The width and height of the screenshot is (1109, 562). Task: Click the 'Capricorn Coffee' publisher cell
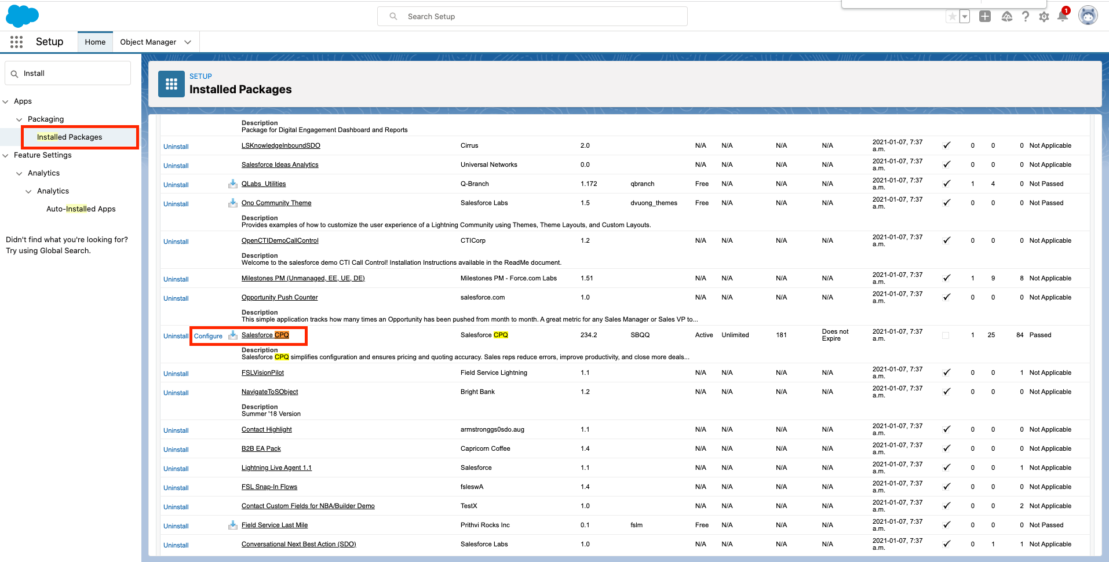tap(487, 448)
